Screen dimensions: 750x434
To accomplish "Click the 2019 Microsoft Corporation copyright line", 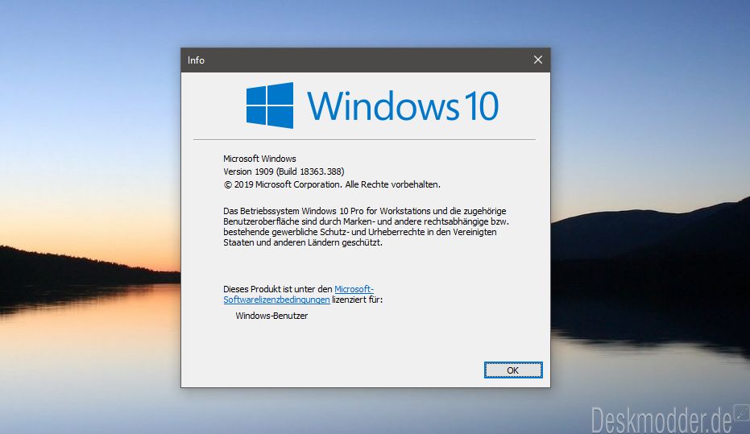I will click(332, 184).
